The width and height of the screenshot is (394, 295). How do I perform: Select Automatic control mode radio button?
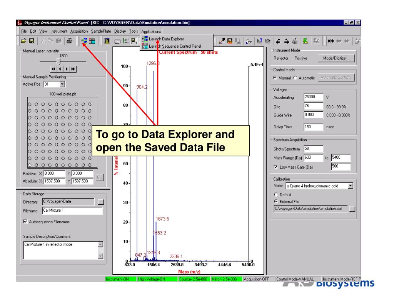point(295,78)
